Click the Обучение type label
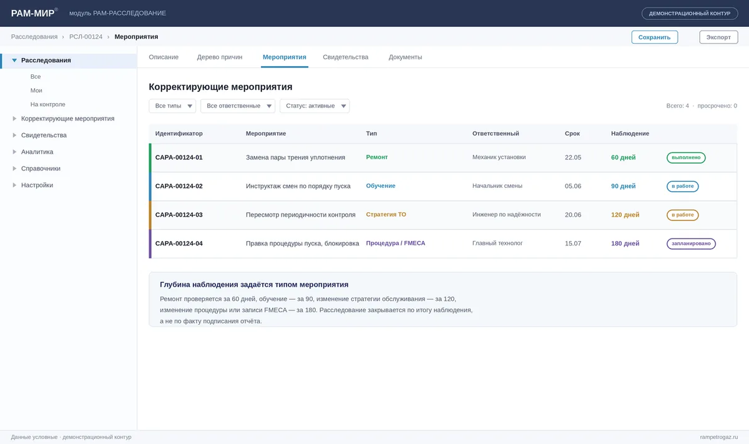This screenshot has width=749, height=444. 381,186
